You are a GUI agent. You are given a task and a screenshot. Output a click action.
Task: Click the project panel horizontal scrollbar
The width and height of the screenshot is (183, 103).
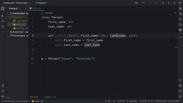tap(8, 98)
